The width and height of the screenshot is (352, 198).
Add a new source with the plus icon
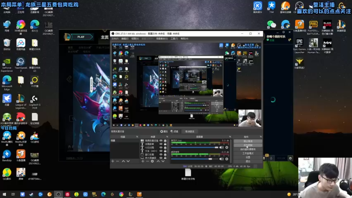click(x=143, y=161)
